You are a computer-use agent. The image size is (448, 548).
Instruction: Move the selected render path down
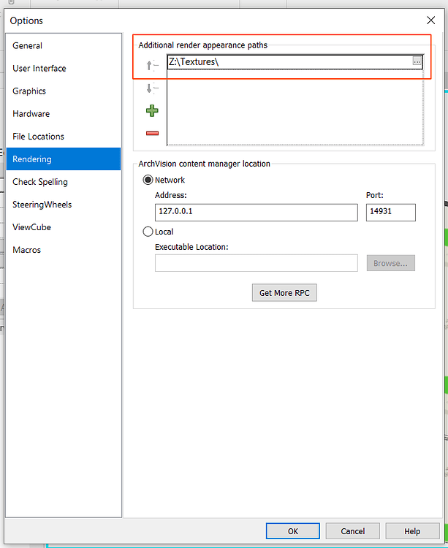pos(152,88)
